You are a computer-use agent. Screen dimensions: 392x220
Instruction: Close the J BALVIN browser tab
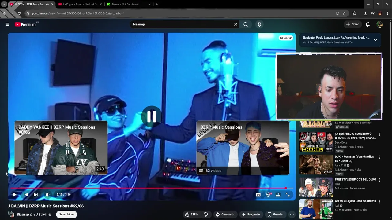pos(52,4)
